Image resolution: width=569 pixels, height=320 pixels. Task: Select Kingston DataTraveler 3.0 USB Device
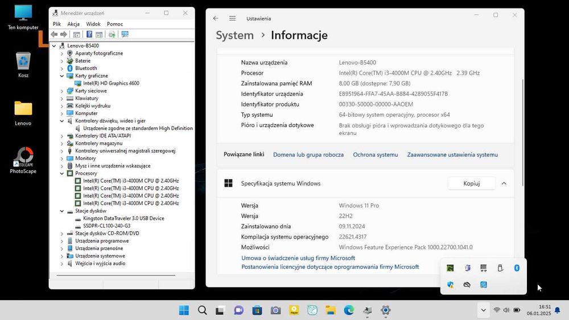(123, 218)
